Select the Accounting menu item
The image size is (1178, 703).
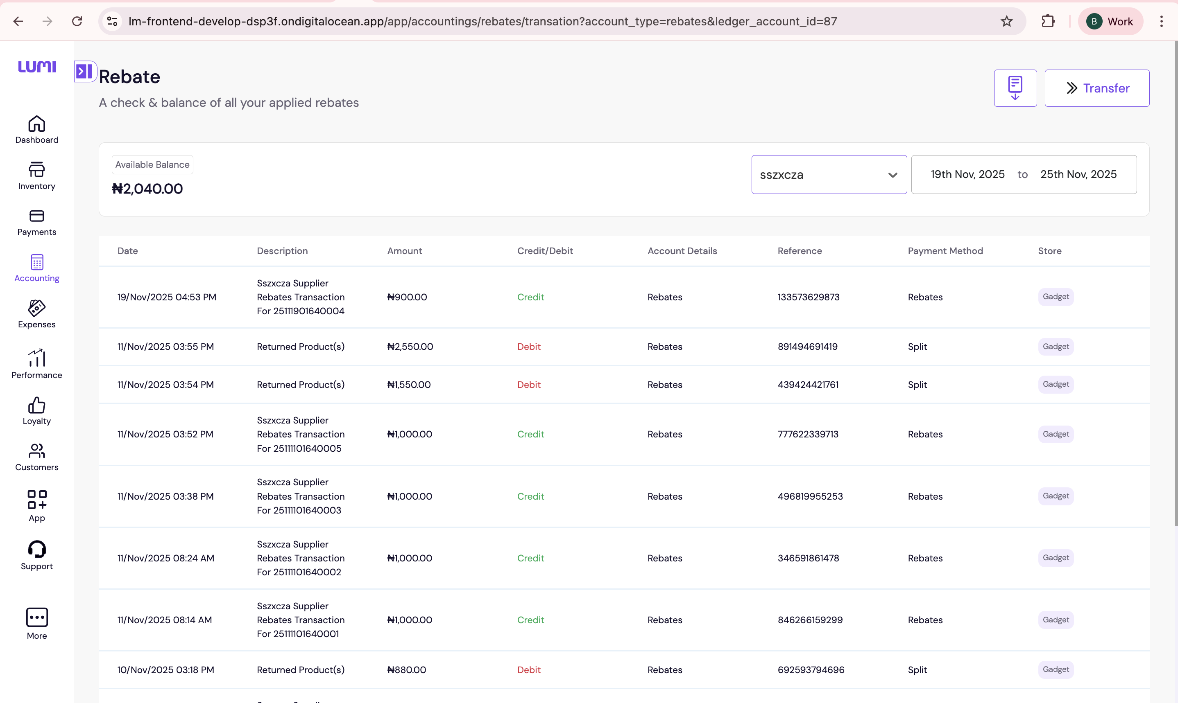click(x=36, y=268)
